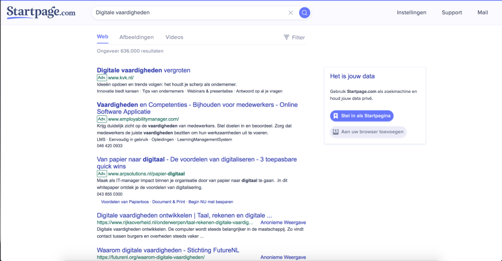Open the Begin NU met besparen sitelink
Viewport: 502px width, 261px height.
[x=211, y=202]
